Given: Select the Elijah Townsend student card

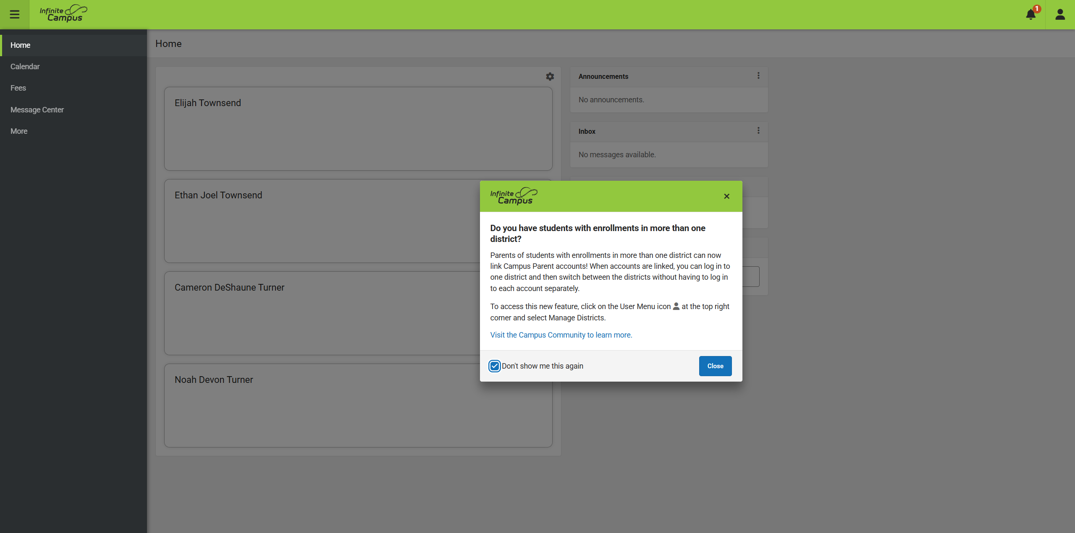Looking at the screenshot, I should point(358,129).
